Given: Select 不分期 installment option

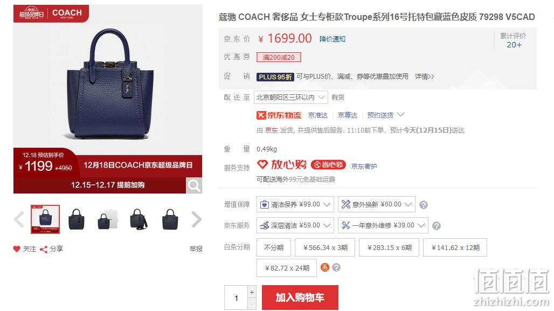Looking at the screenshot, I should pos(273,247).
